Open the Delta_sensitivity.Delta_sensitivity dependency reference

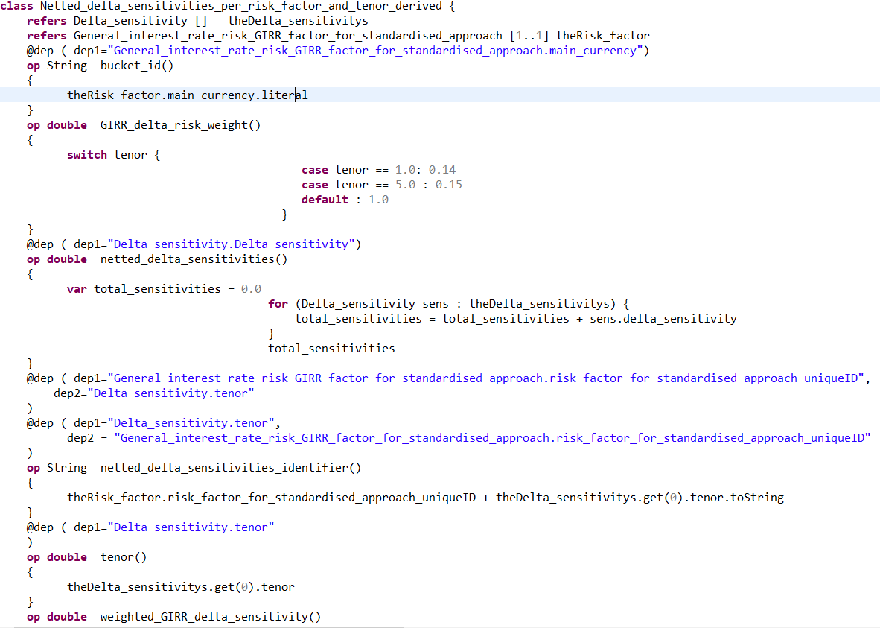pos(231,244)
